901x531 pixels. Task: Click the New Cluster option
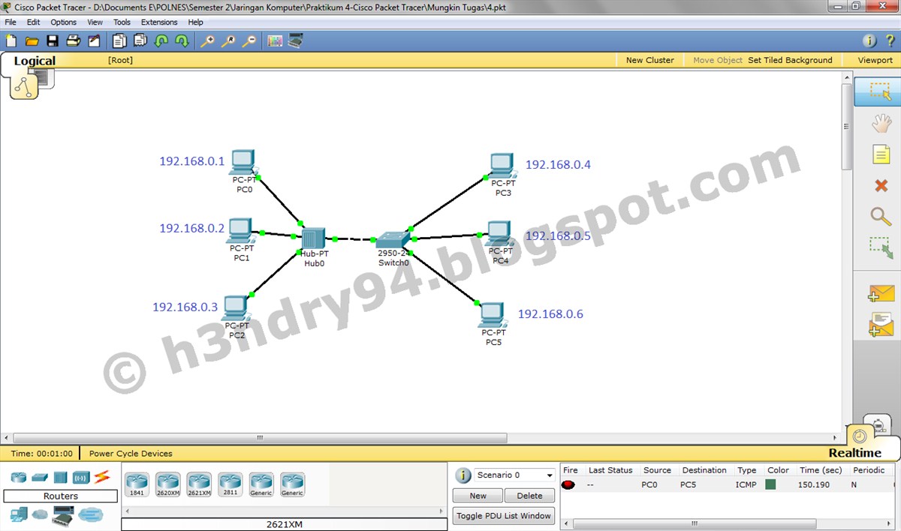point(649,60)
